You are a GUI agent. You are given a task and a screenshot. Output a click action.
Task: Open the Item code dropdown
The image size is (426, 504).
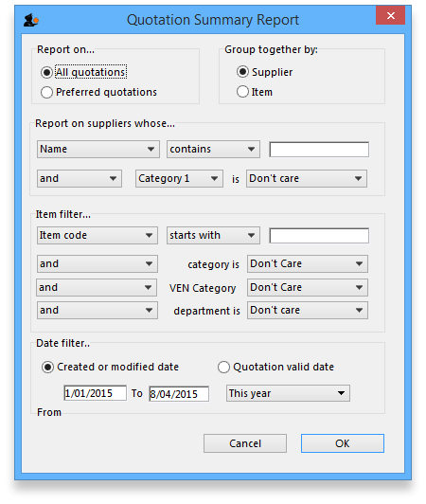pos(97,236)
